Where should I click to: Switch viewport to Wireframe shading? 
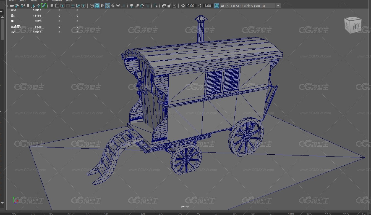pyautogui.click(x=92, y=6)
